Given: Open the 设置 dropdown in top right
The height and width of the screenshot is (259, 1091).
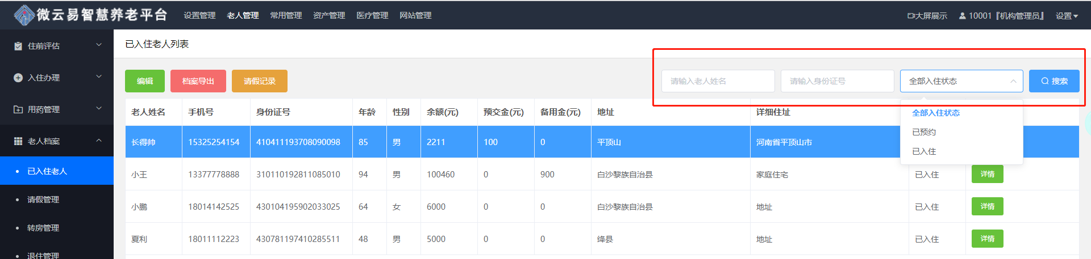Looking at the screenshot, I should 1067,16.
